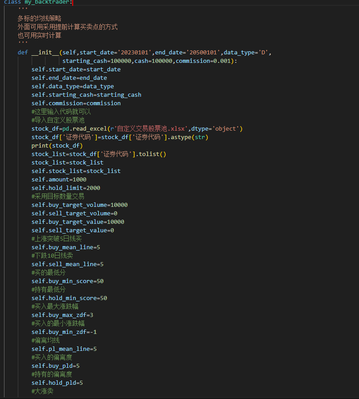The width and height of the screenshot is (359, 399).
Task: Click the end_date='20500101' parameter
Action: pyautogui.click(x=187, y=53)
